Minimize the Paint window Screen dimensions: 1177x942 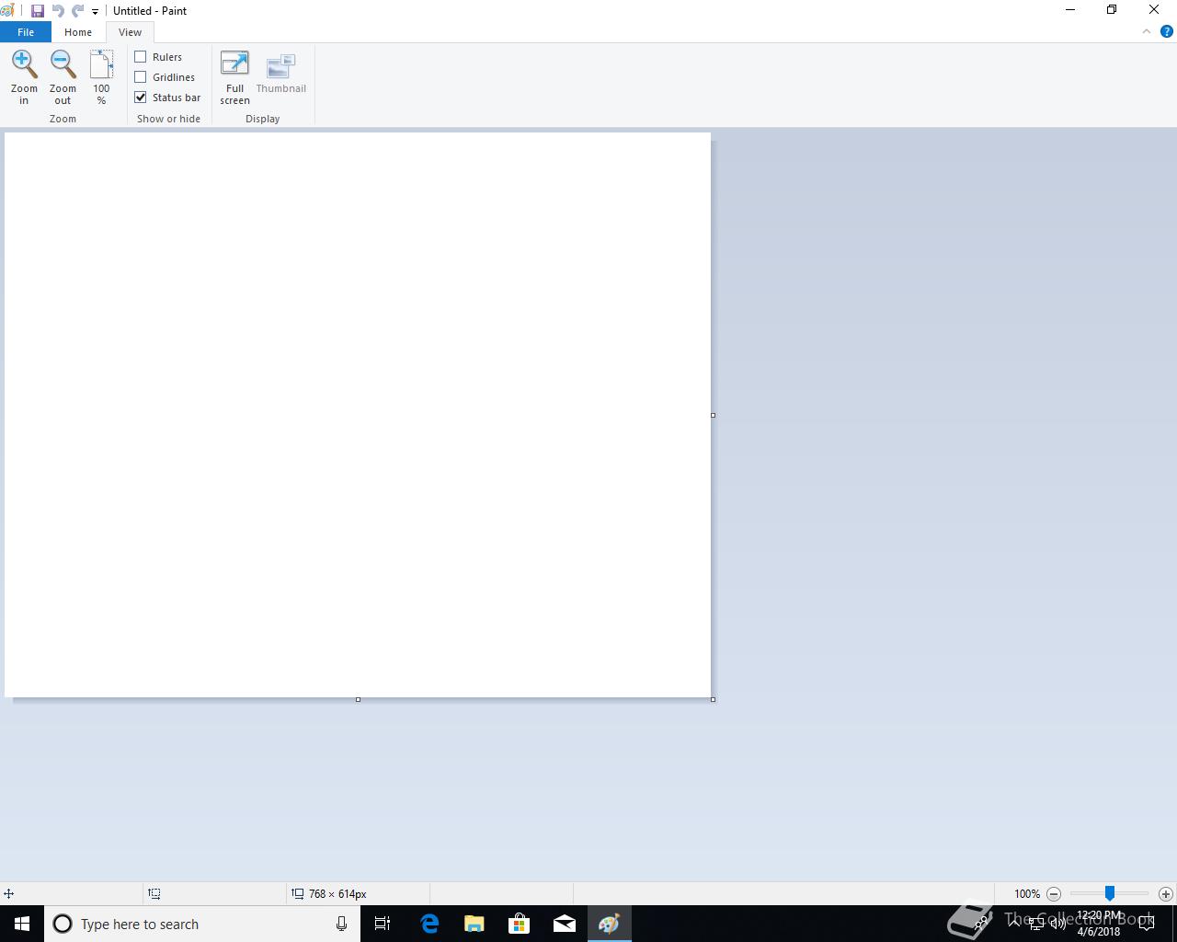point(1070,10)
